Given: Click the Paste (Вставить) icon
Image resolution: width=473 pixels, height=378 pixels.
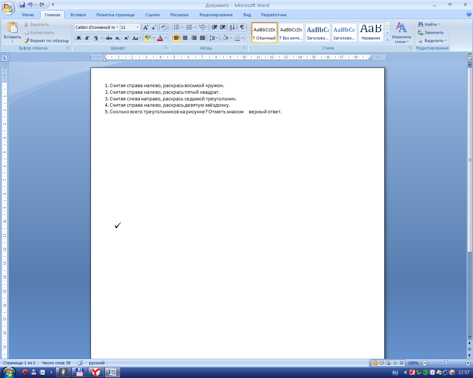Looking at the screenshot, I should coord(12,28).
